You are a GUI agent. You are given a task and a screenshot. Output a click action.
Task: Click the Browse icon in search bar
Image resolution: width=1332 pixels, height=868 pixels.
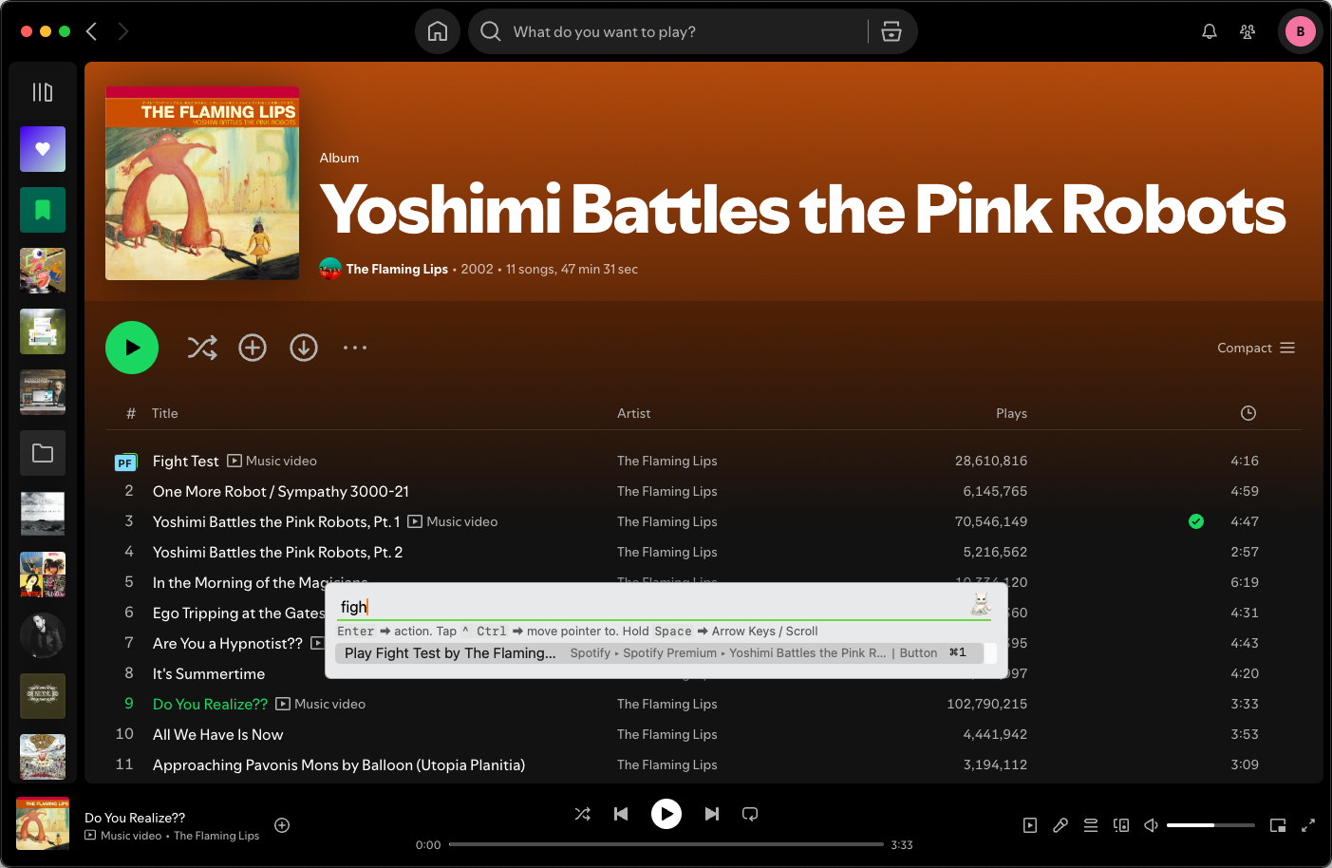pos(891,31)
